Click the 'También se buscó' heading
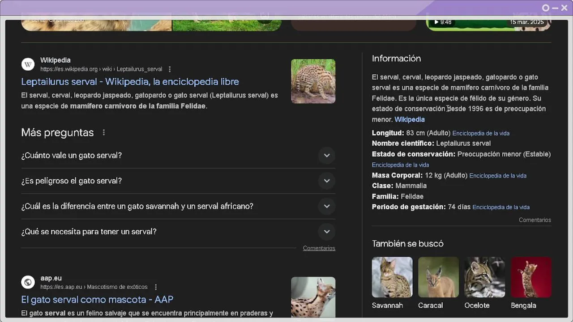 408,244
